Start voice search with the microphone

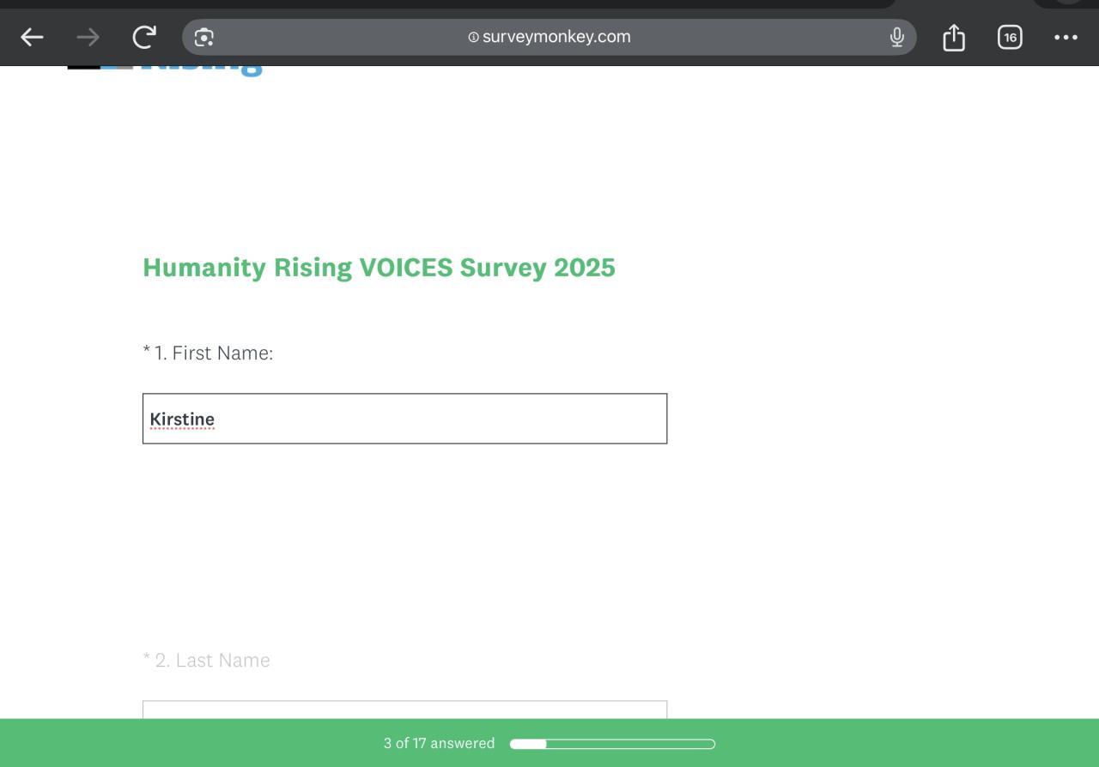[896, 37]
